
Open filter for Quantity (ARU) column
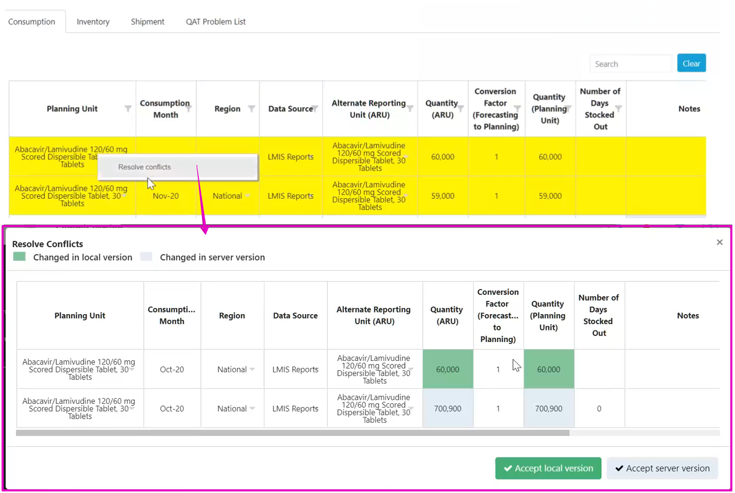[x=461, y=108]
